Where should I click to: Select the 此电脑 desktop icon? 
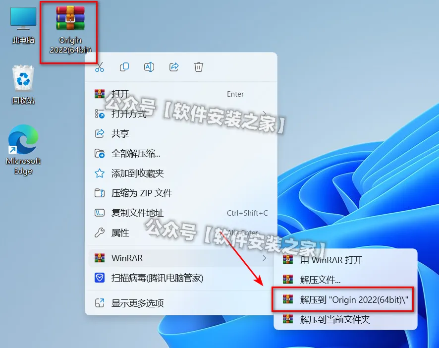point(23,26)
